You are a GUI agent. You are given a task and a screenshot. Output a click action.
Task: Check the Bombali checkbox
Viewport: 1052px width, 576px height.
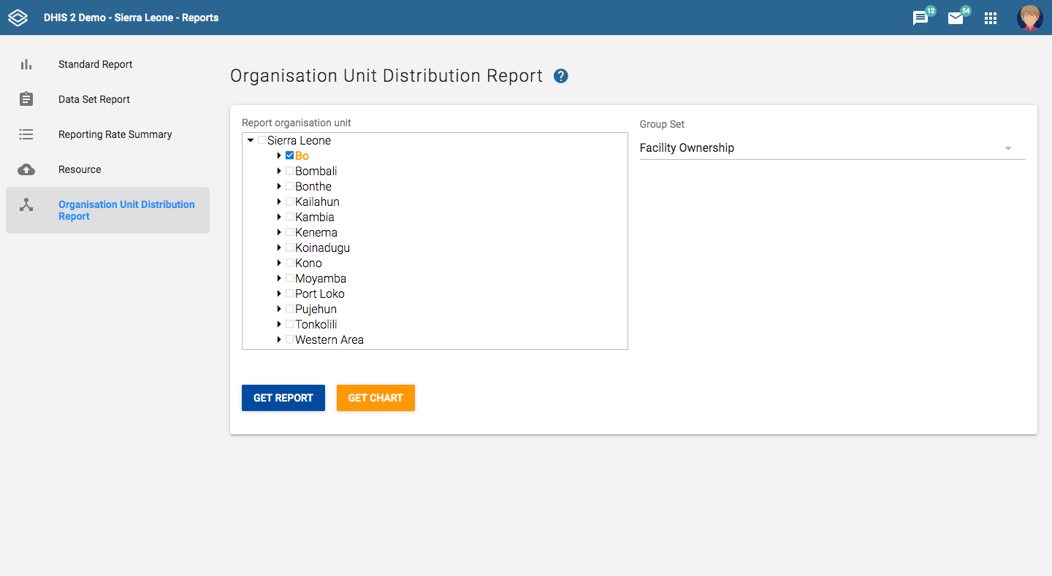(x=289, y=171)
